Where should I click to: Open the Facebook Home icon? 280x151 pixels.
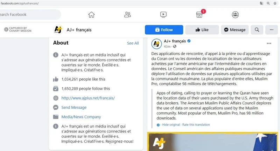(x=91, y=15)
